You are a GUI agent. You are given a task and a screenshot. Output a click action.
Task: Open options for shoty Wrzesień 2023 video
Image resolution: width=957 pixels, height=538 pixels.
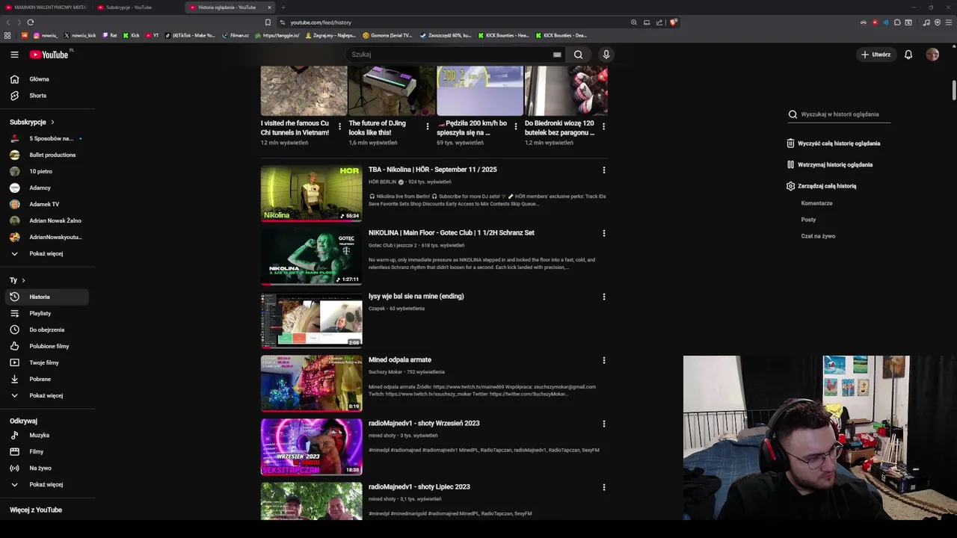point(604,424)
